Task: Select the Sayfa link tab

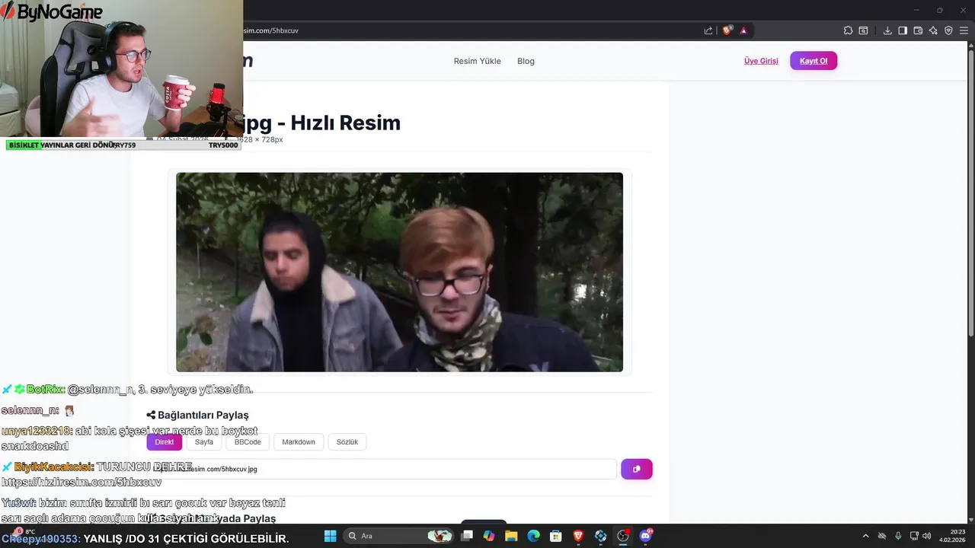Action: [x=204, y=442]
